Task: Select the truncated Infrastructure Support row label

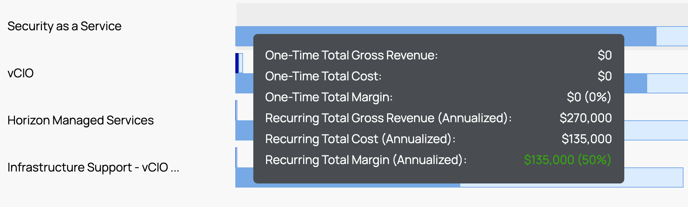Action: point(93,167)
